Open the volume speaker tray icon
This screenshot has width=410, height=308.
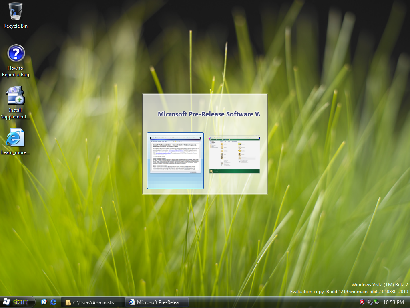[x=369, y=302]
